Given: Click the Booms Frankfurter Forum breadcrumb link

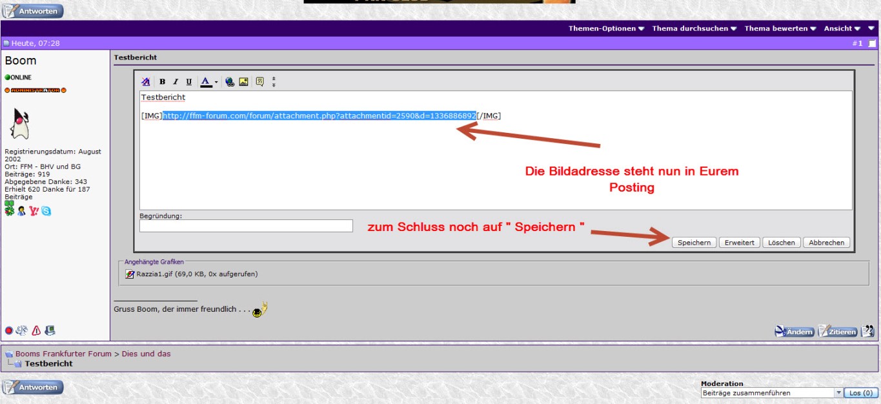Looking at the screenshot, I should [x=63, y=354].
